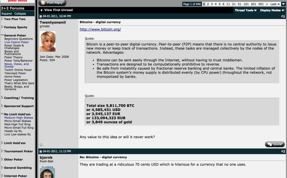Open the Thread Tools dropdown

click(x=246, y=10)
